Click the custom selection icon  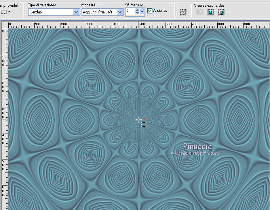pyautogui.click(x=183, y=12)
